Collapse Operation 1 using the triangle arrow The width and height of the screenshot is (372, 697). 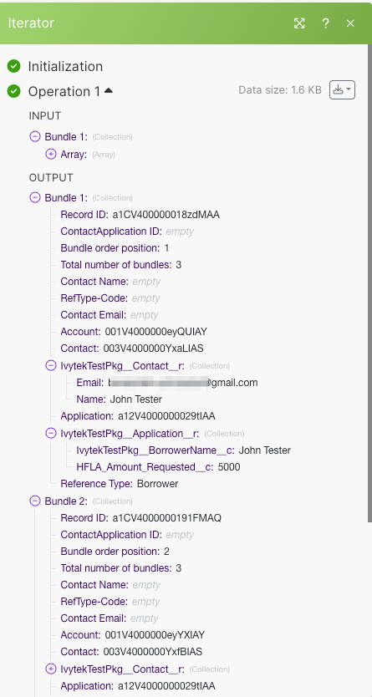tap(109, 91)
